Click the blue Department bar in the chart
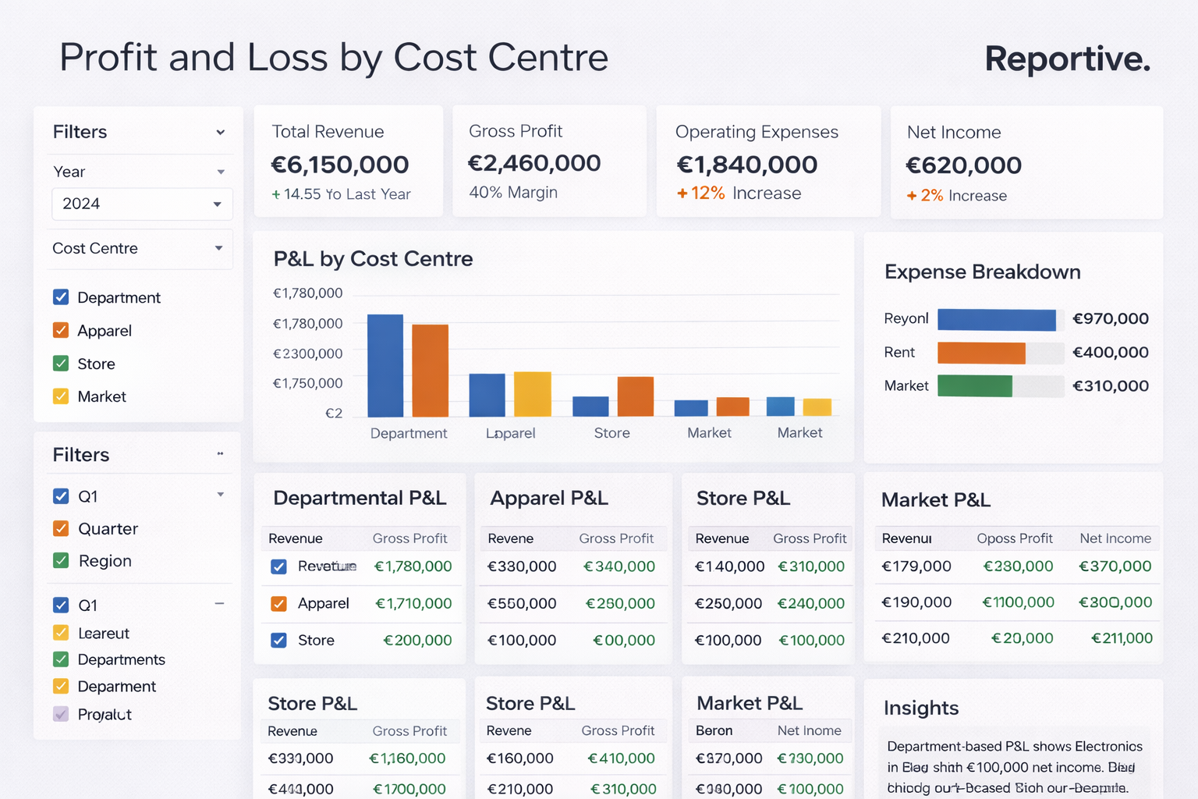1198x799 pixels. coord(385,365)
